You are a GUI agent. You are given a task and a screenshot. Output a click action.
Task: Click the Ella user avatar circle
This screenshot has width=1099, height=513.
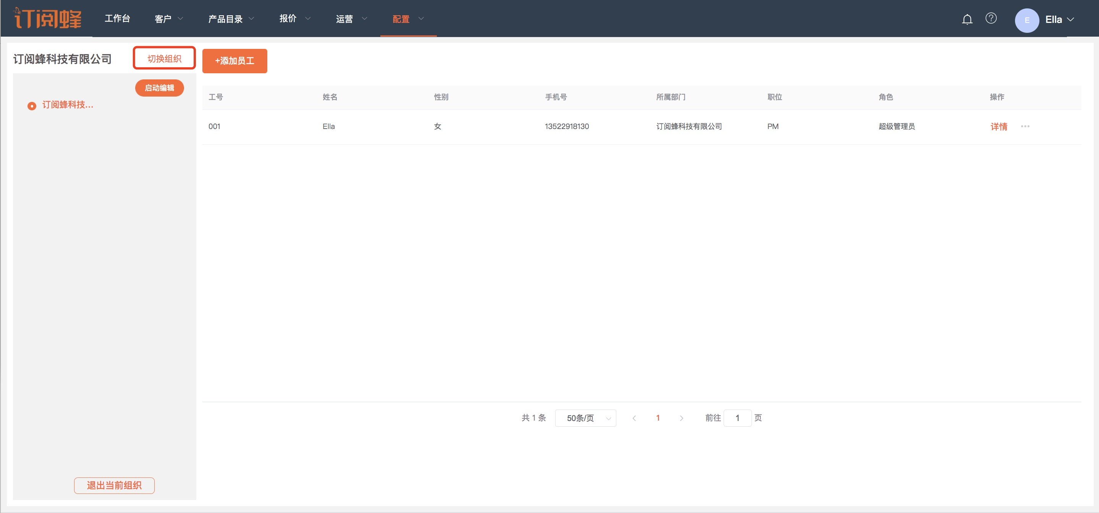pyautogui.click(x=1026, y=20)
